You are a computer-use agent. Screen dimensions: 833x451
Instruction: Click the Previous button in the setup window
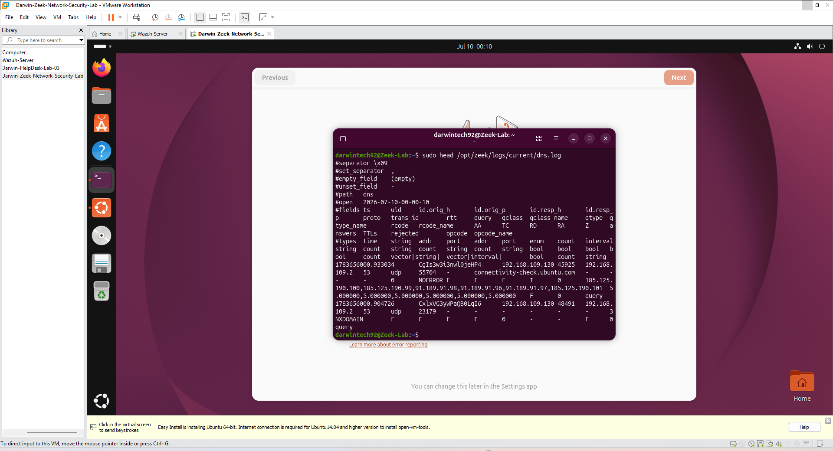pos(275,78)
